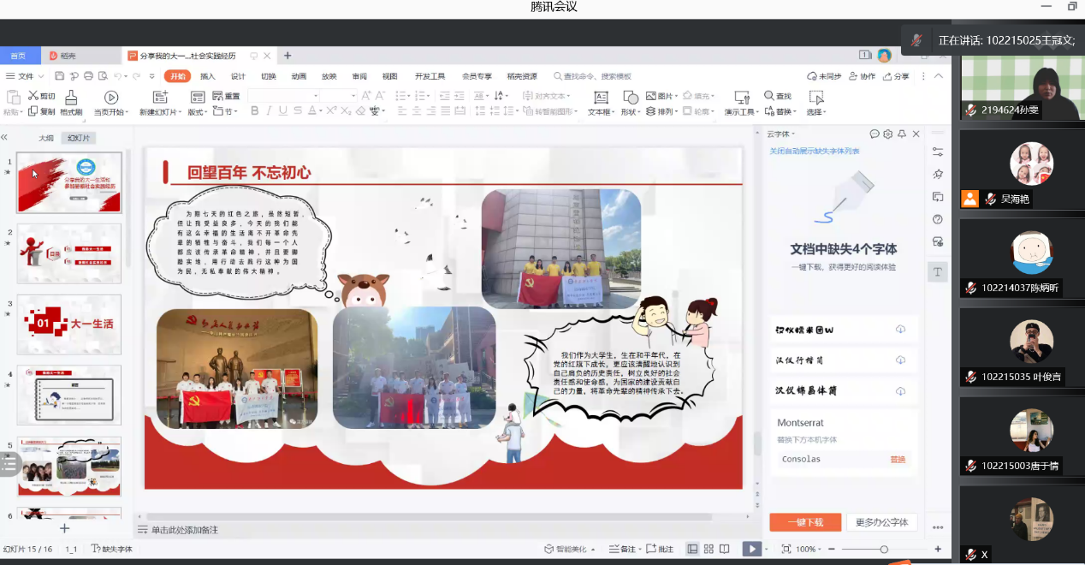Switch to slide sorter grid view
The height and width of the screenshot is (565, 1085).
click(709, 549)
